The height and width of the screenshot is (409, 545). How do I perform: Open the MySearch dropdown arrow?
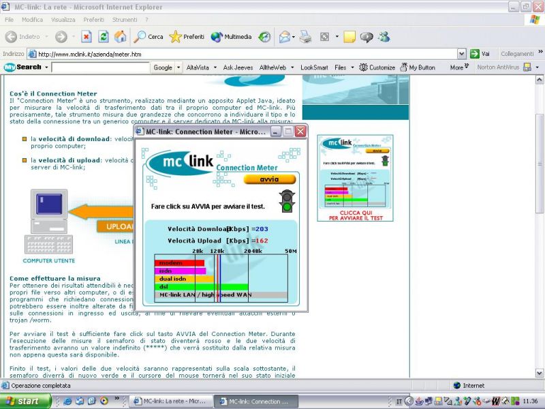coord(46,67)
